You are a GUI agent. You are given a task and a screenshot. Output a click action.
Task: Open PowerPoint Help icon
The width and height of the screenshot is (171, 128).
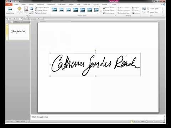(164, 4)
